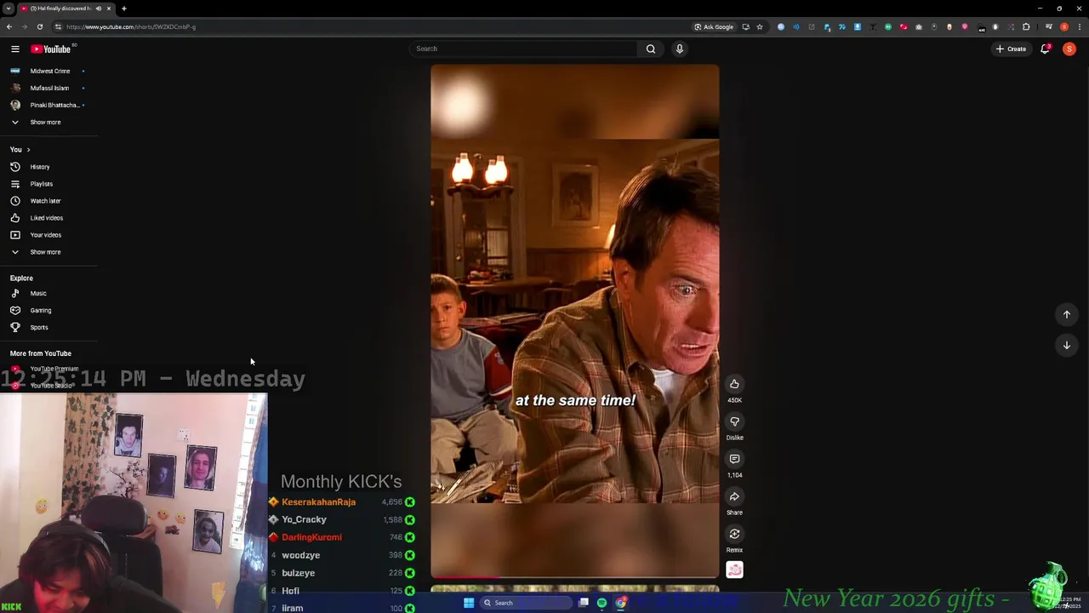Viewport: 1089px width, 613px height.
Task: Open the notifications bell
Action: [x=1046, y=49]
